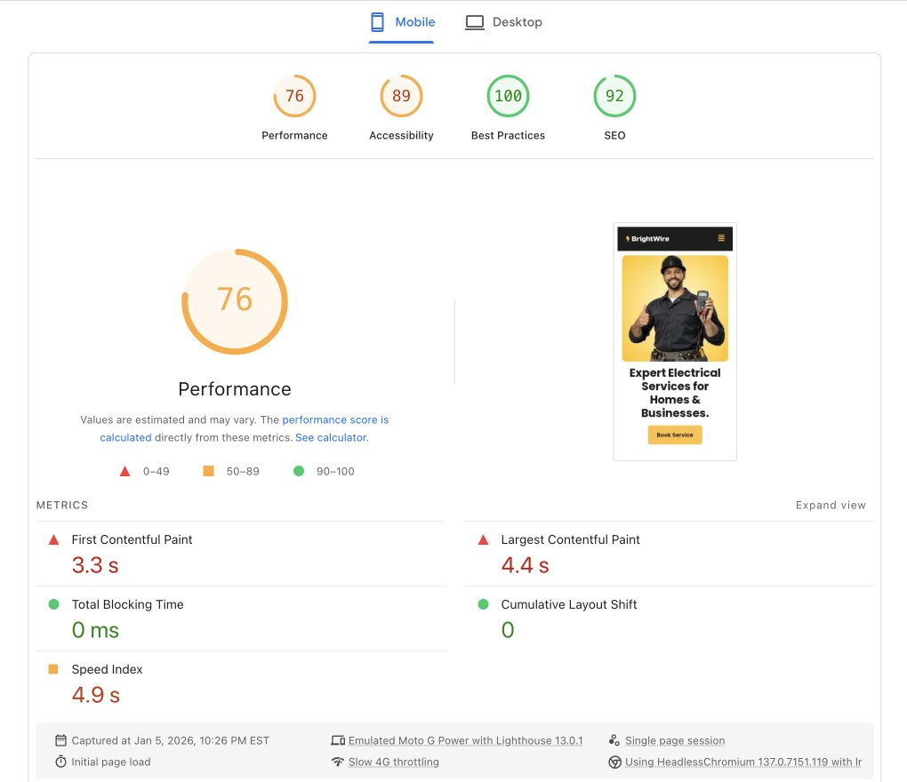Open the Accessibility score gauge
The height and width of the screenshot is (782, 907).
(x=401, y=96)
